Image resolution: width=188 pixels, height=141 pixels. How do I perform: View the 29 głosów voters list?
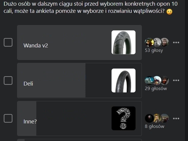point(156,89)
